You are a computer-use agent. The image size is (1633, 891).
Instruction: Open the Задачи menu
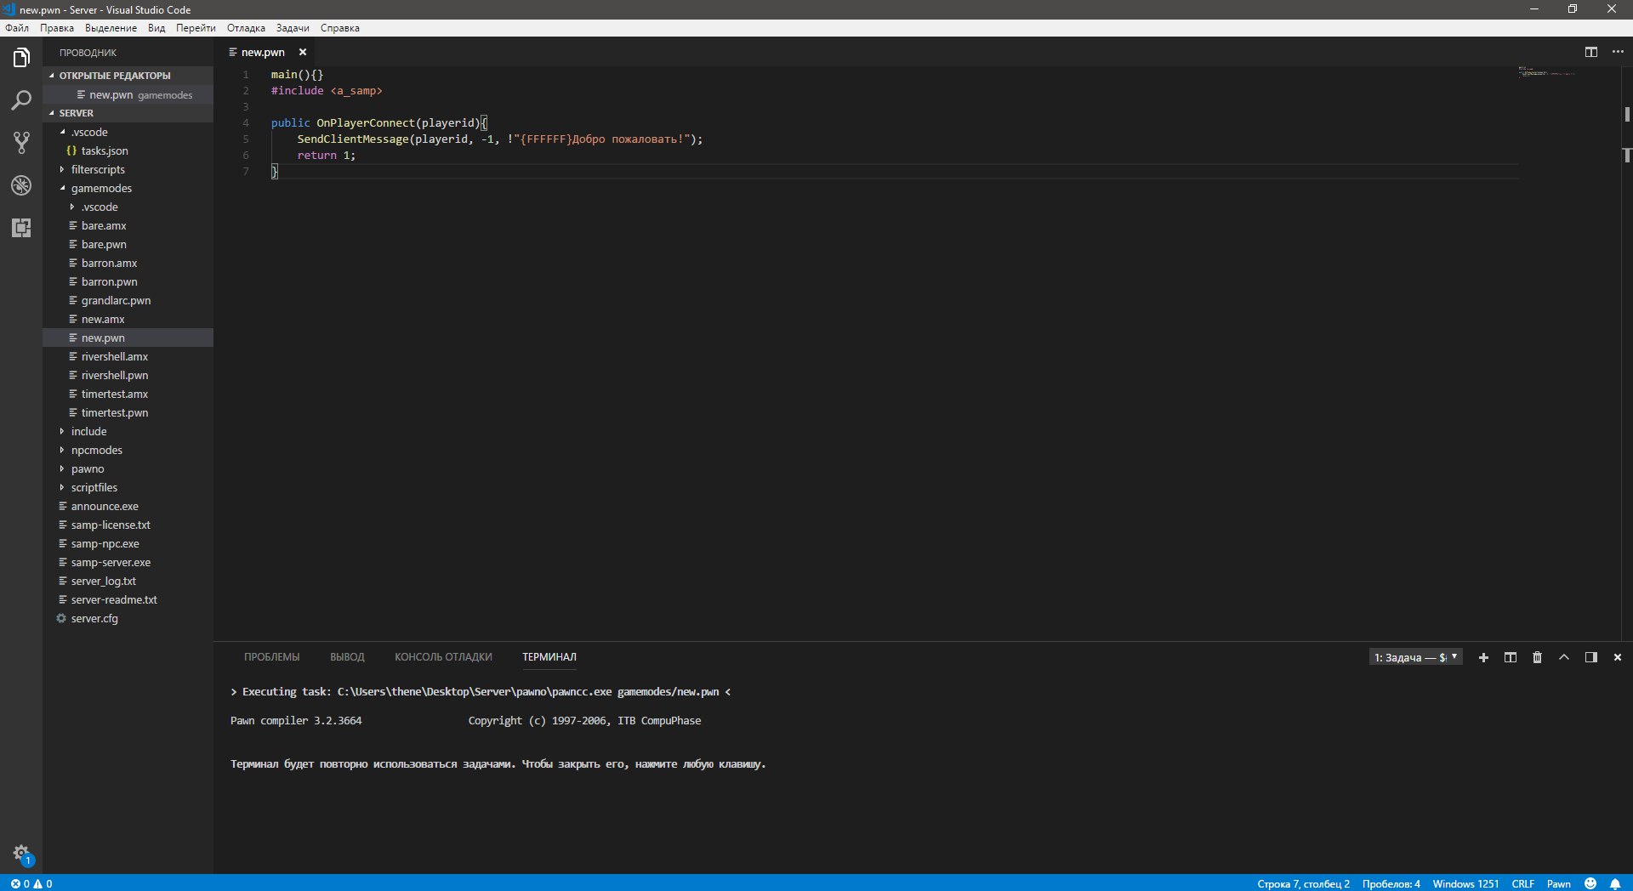293,28
